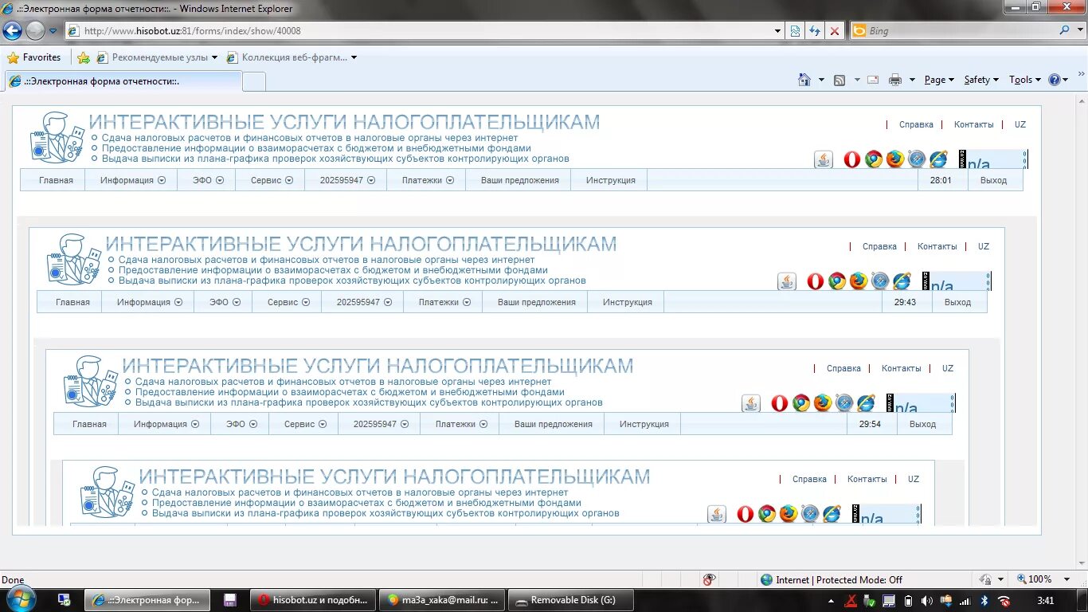Click Java icon in header with timer 28:01
Screen dimensions: 1088x612
(x=824, y=159)
